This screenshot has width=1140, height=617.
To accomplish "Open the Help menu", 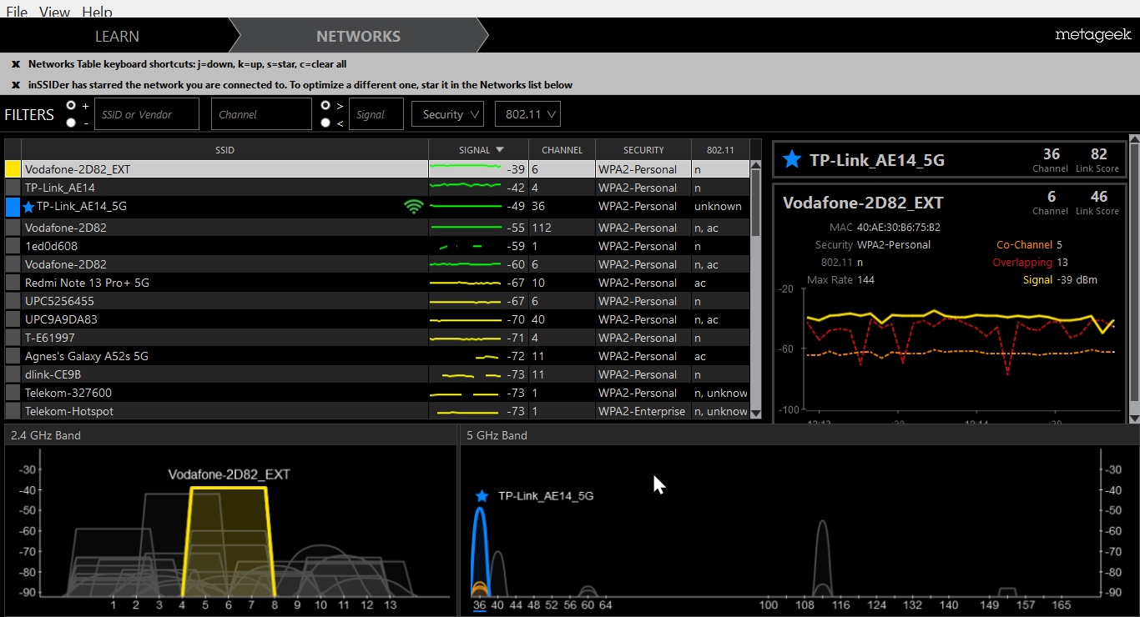I will 97,12.
